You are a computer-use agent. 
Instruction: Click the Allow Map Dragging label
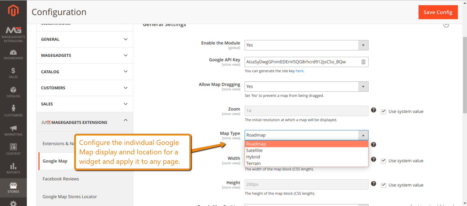[219, 84]
